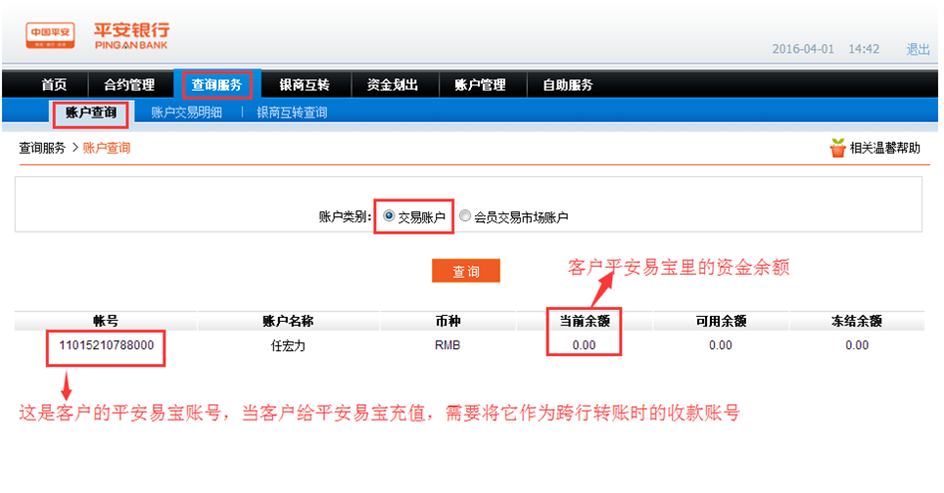Click the 账户名称 column header
This screenshot has width=944, height=493.
288,321
